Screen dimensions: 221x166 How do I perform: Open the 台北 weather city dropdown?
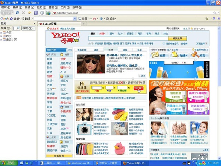tap(189, 28)
